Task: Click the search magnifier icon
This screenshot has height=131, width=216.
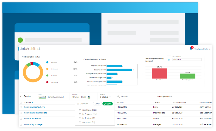Action: coord(118,96)
